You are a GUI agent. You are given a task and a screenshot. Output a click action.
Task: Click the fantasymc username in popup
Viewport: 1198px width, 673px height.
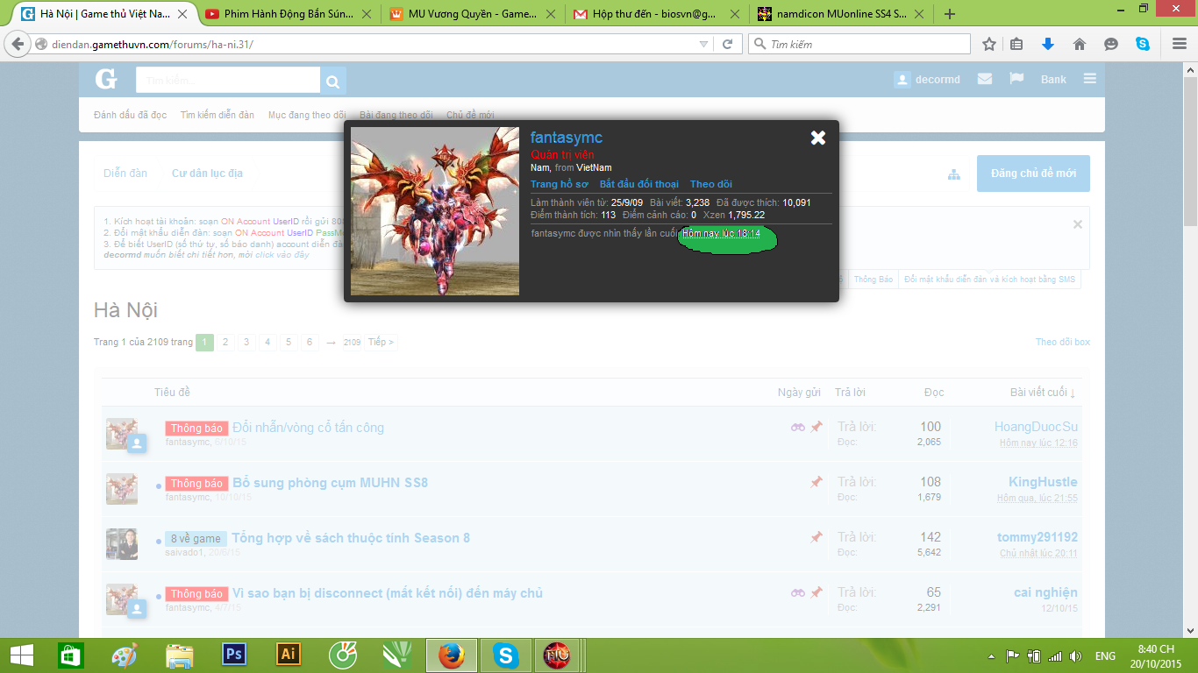(567, 138)
